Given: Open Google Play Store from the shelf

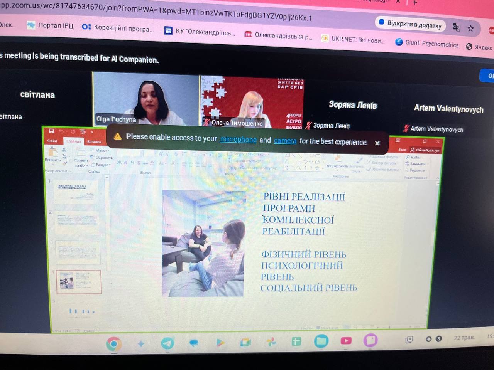Looking at the screenshot, I should (x=220, y=343).
